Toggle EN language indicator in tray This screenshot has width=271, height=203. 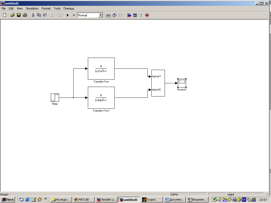tap(244, 200)
